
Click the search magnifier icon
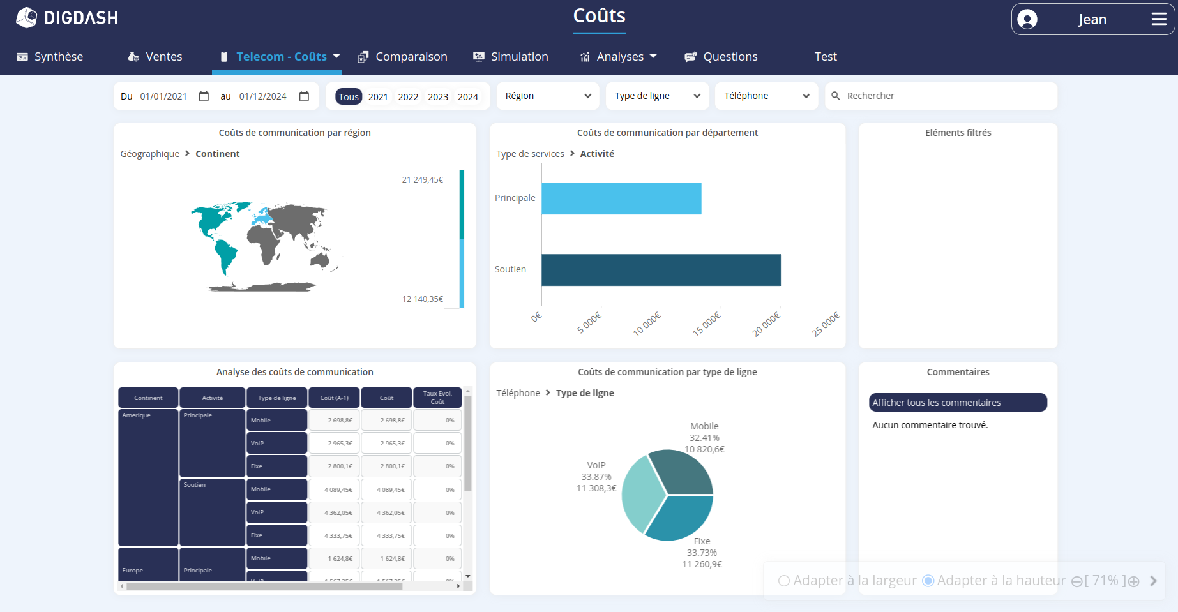[x=836, y=96]
